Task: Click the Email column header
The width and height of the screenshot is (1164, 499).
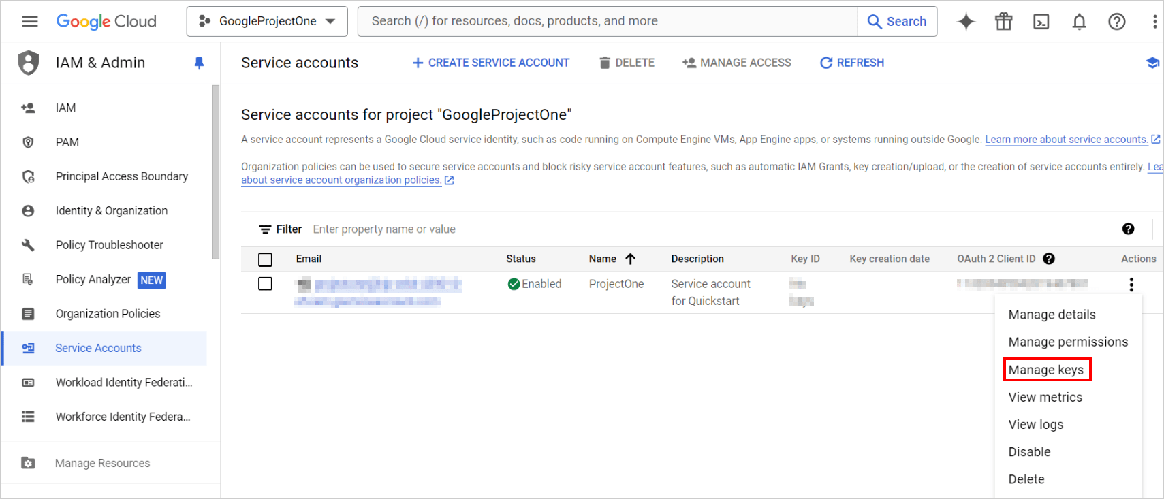Action: [x=309, y=259]
